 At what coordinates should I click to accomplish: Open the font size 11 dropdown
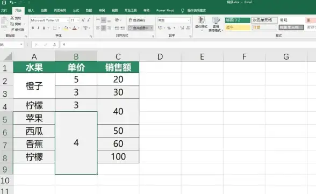(78, 20)
